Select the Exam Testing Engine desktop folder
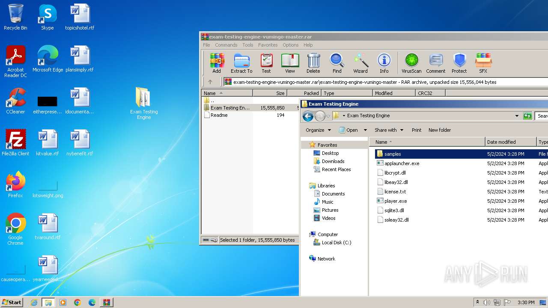548x308 pixels. click(144, 103)
